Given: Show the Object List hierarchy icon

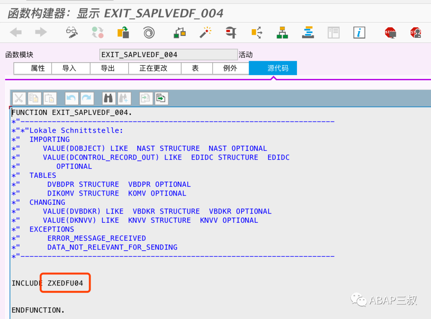Looking at the screenshot, I should pyautogui.click(x=282, y=32).
